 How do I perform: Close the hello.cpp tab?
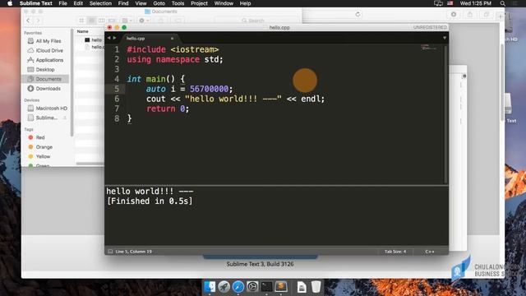(x=172, y=39)
